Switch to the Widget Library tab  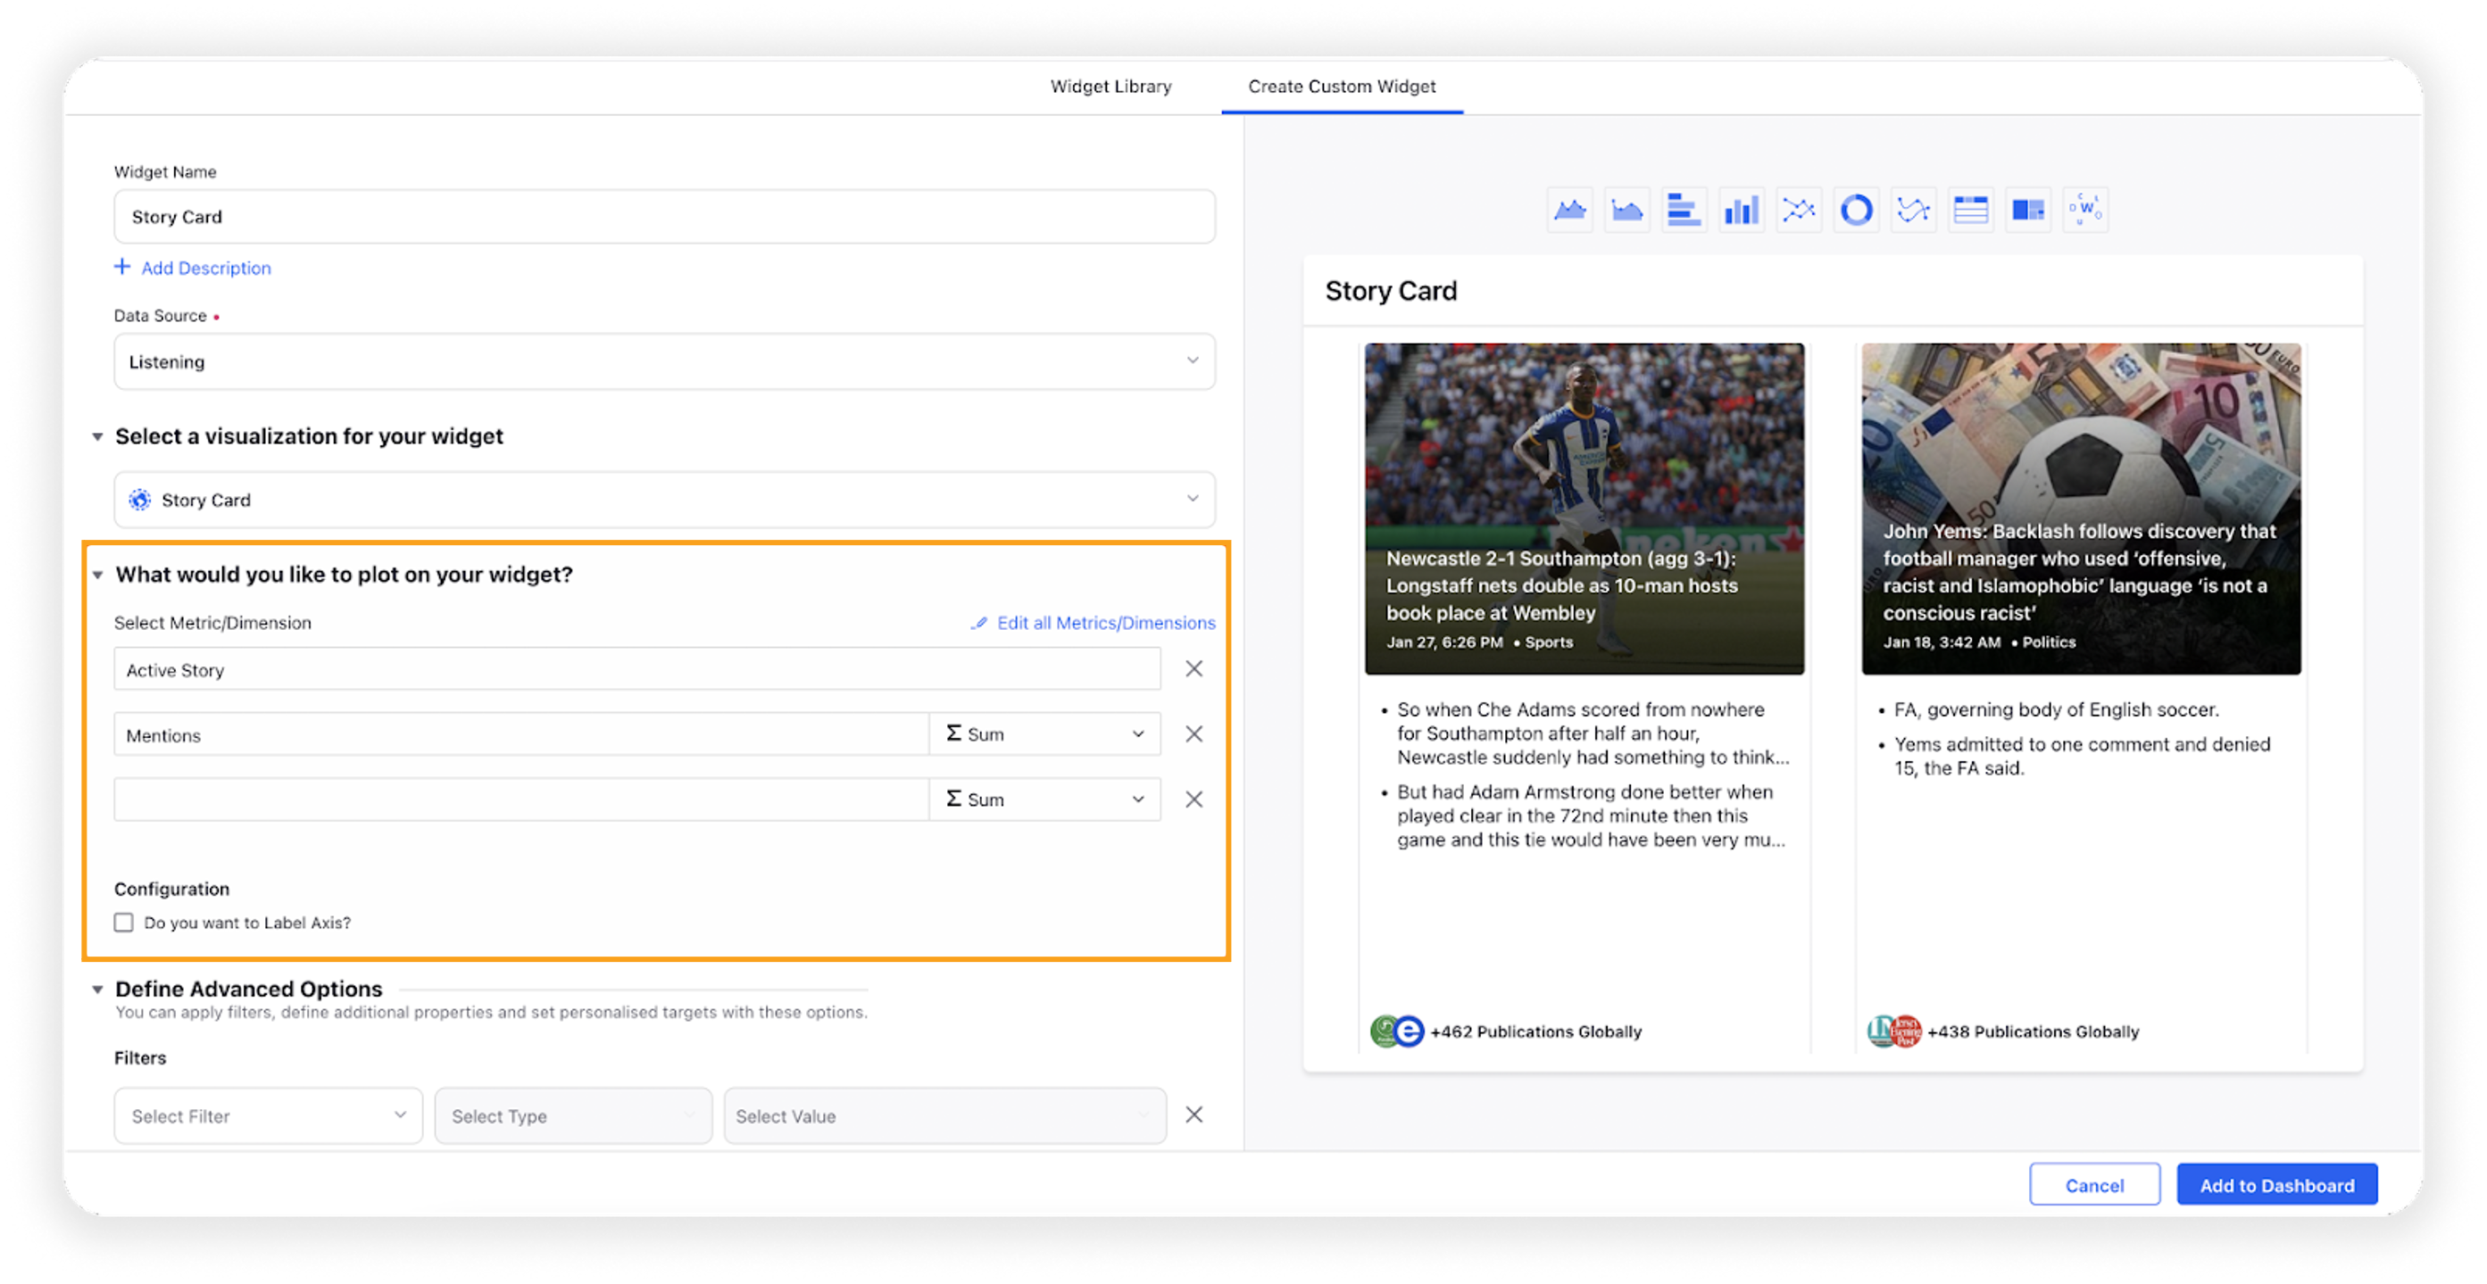1110,86
